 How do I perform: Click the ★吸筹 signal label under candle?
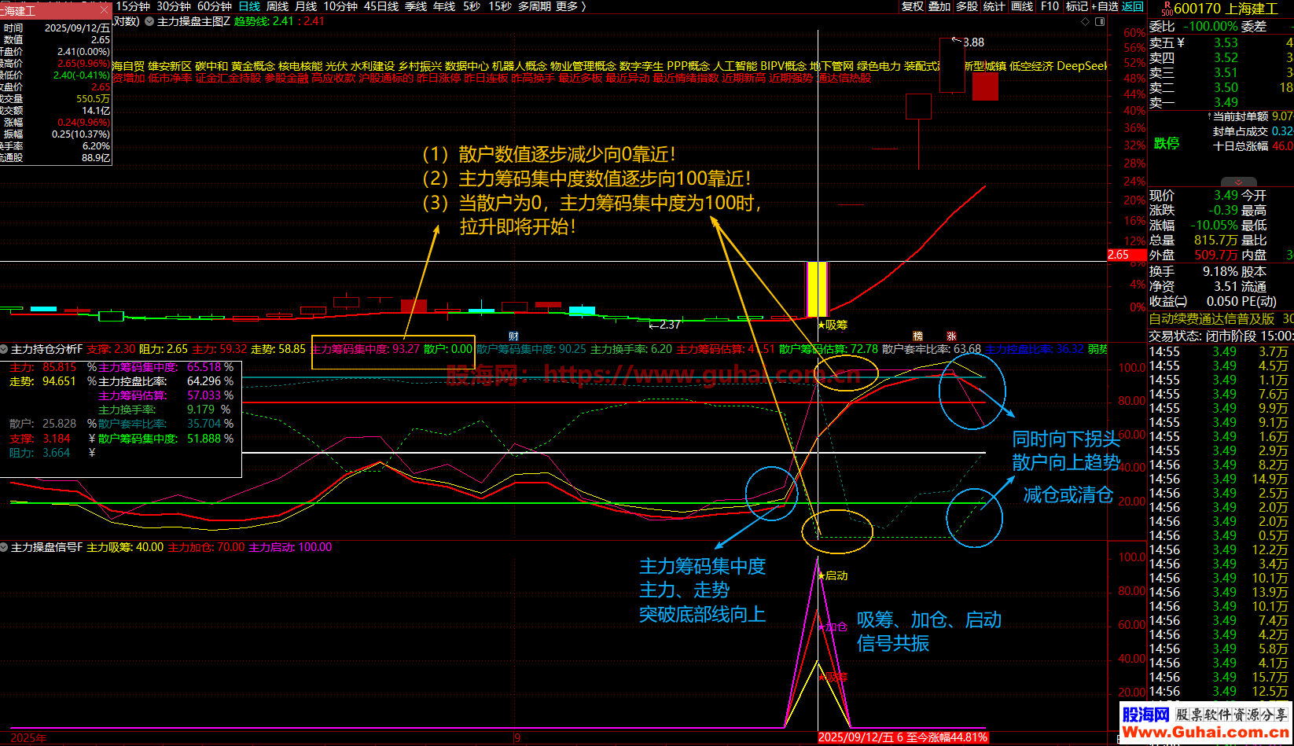pos(833,325)
